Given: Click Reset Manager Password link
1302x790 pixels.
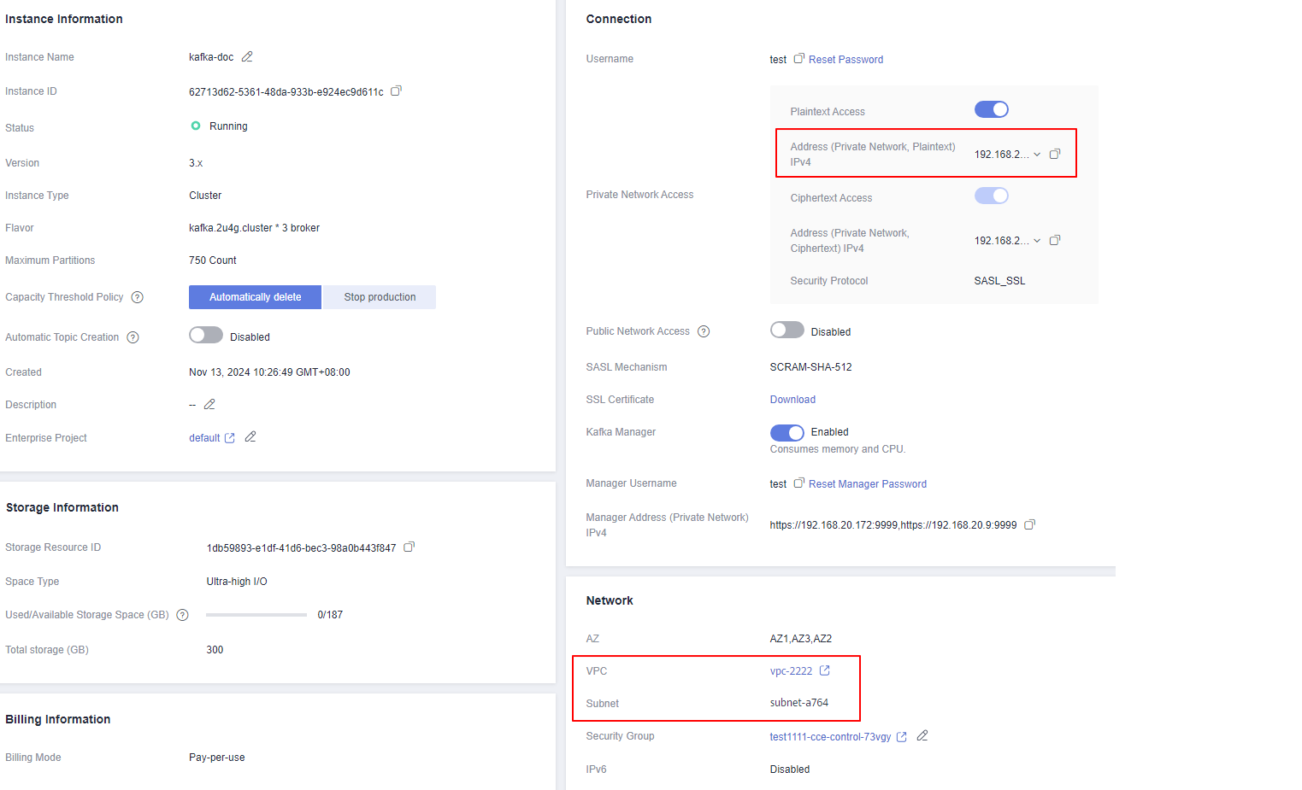Looking at the screenshot, I should tap(868, 483).
